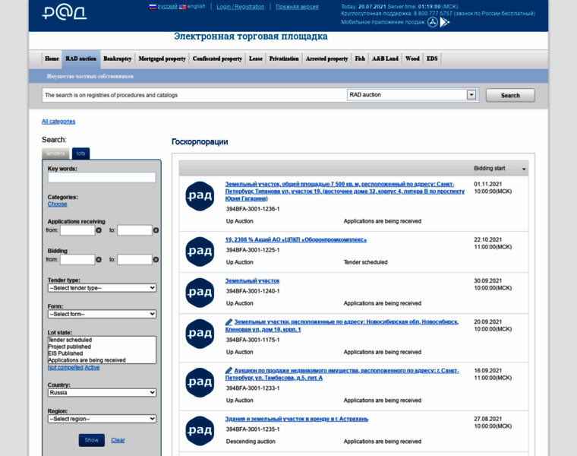Viewport: 577px width, 456px height.
Task: Open lot 'Здания и земельный участок в аренде в г. Астрахань'
Action: [x=297, y=419]
